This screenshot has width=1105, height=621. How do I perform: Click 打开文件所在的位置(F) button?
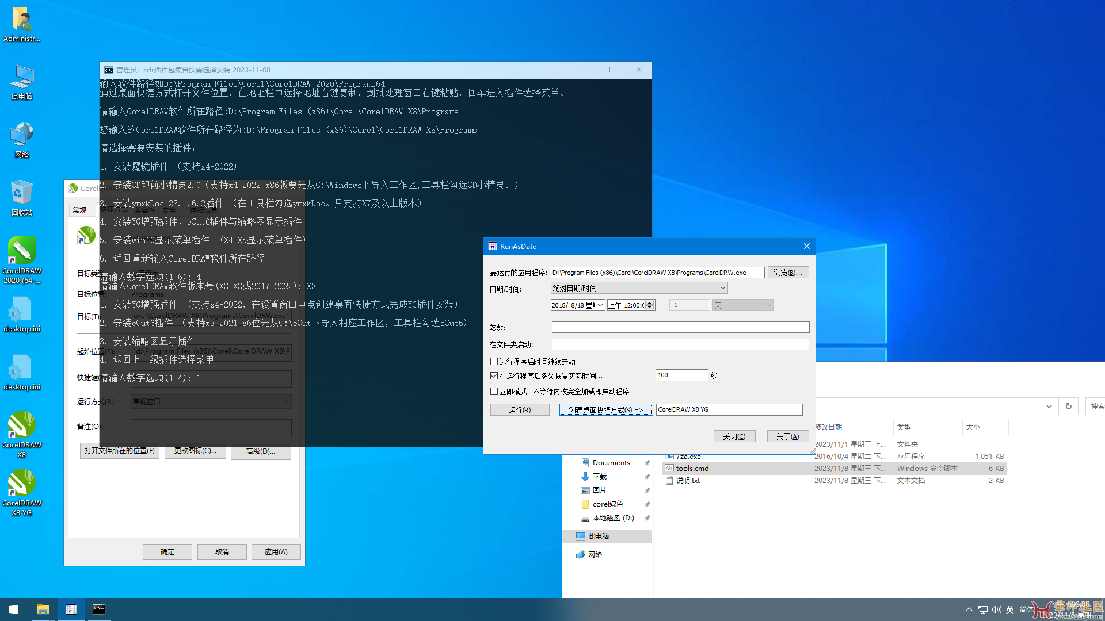[x=120, y=451]
